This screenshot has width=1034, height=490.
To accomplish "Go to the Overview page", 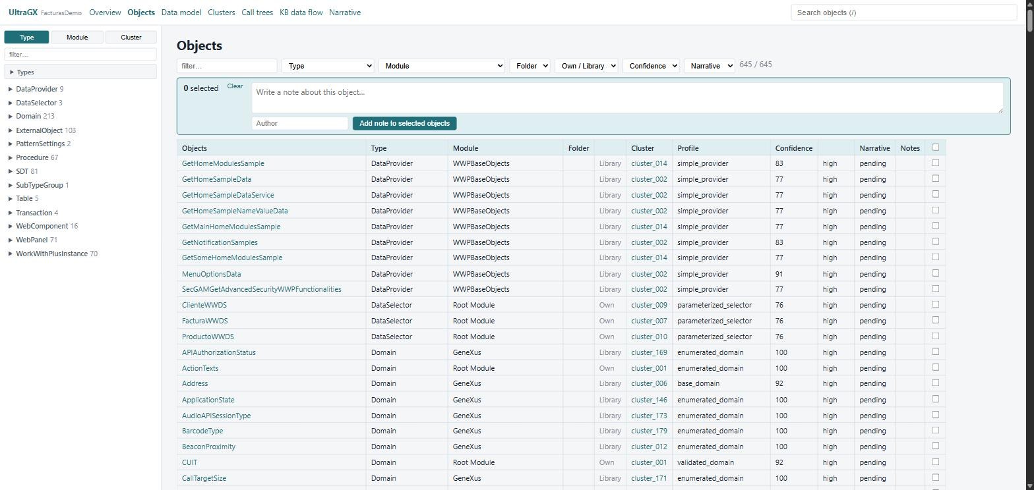I will (105, 13).
